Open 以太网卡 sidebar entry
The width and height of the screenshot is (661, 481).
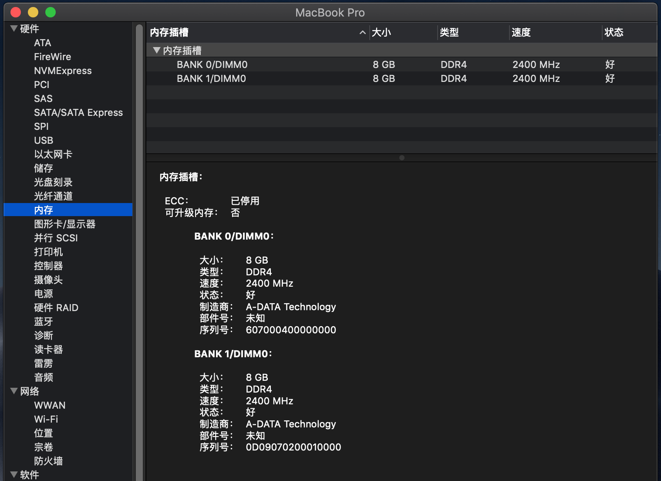pos(53,154)
